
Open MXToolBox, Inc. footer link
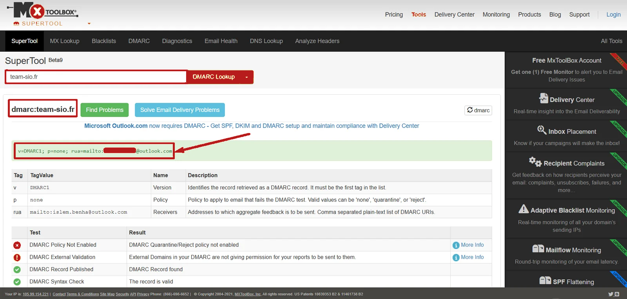tap(248, 294)
